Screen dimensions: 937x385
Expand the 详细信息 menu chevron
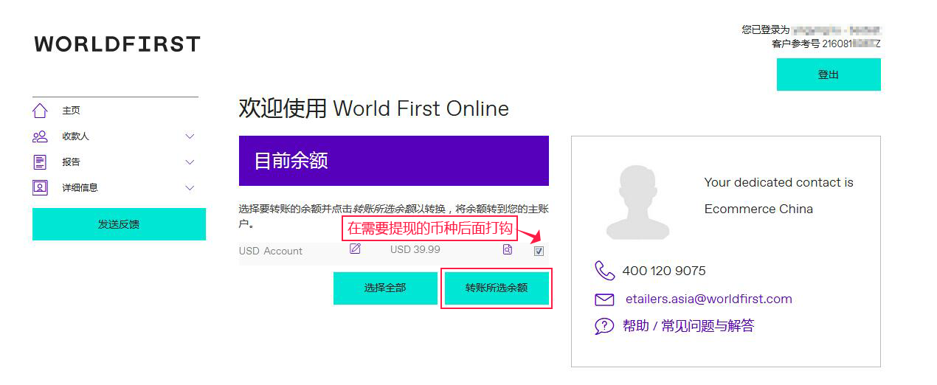190,188
